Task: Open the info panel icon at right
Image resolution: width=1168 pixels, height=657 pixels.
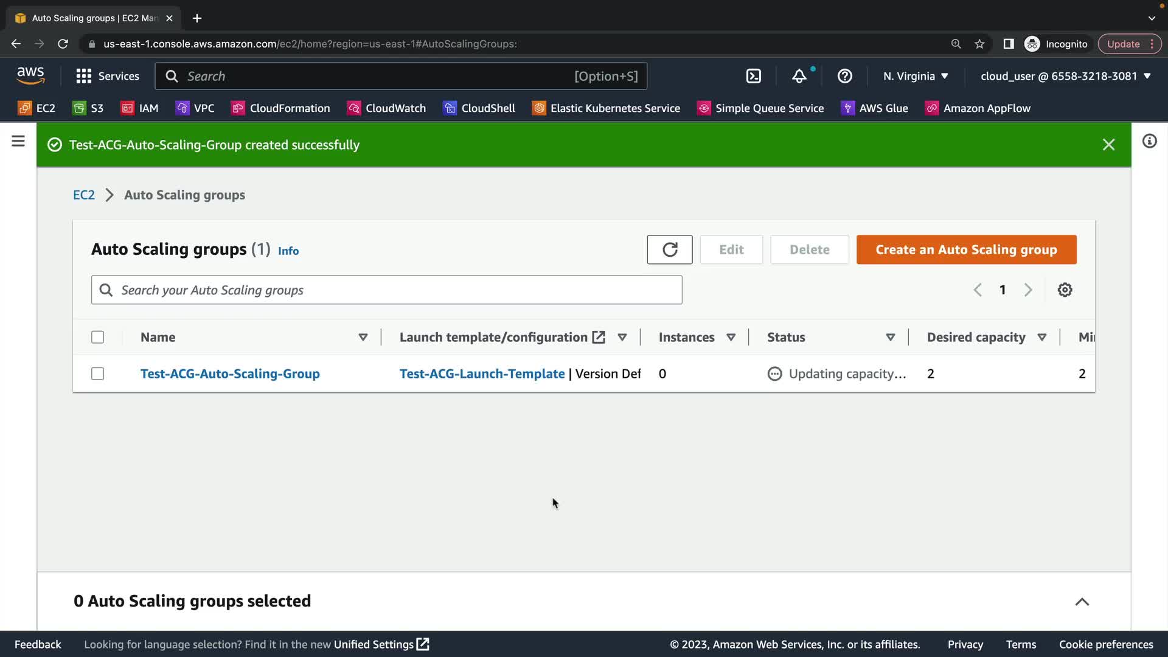Action: (x=1149, y=141)
